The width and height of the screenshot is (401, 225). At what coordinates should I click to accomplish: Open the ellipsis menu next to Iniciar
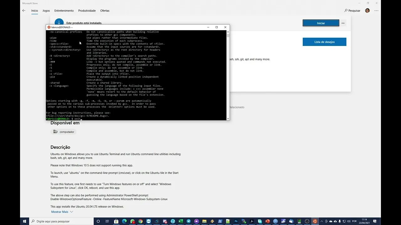(343, 23)
